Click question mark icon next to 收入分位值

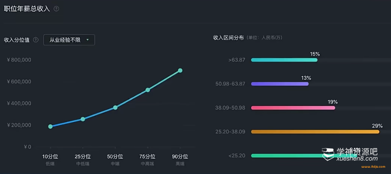tap(36, 40)
